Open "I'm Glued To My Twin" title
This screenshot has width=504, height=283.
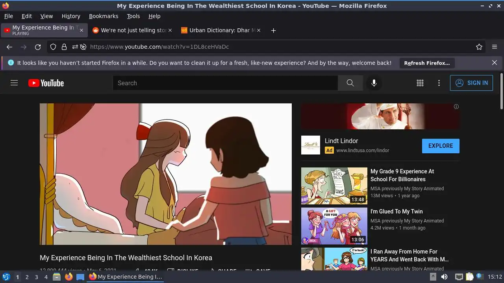tap(397, 211)
